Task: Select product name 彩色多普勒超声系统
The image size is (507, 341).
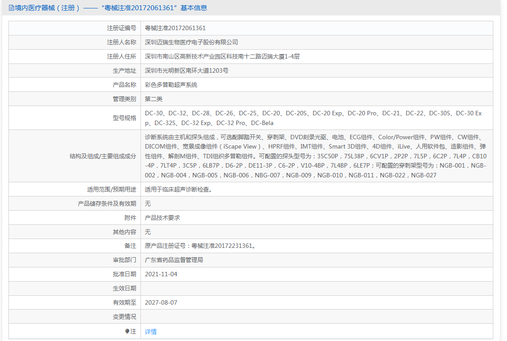Action: click(x=171, y=85)
